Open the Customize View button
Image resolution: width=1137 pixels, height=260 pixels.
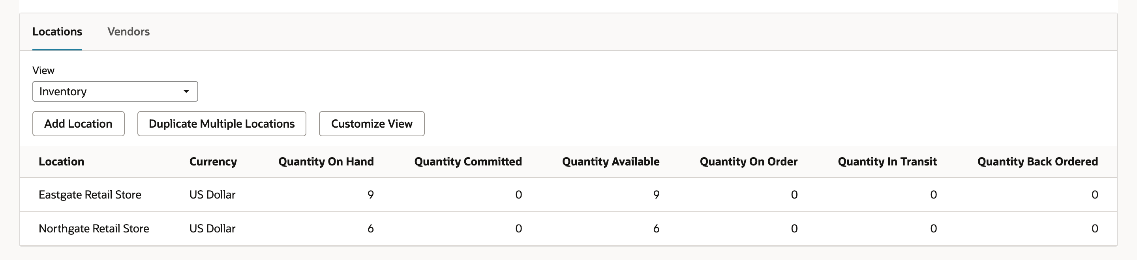tap(371, 124)
